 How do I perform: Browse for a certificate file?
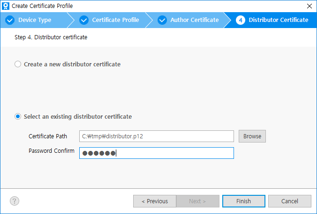coord(252,136)
